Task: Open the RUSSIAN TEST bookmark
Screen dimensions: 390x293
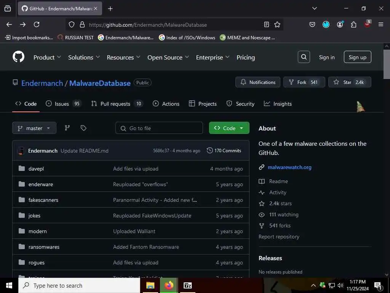Action: (x=76, y=38)
